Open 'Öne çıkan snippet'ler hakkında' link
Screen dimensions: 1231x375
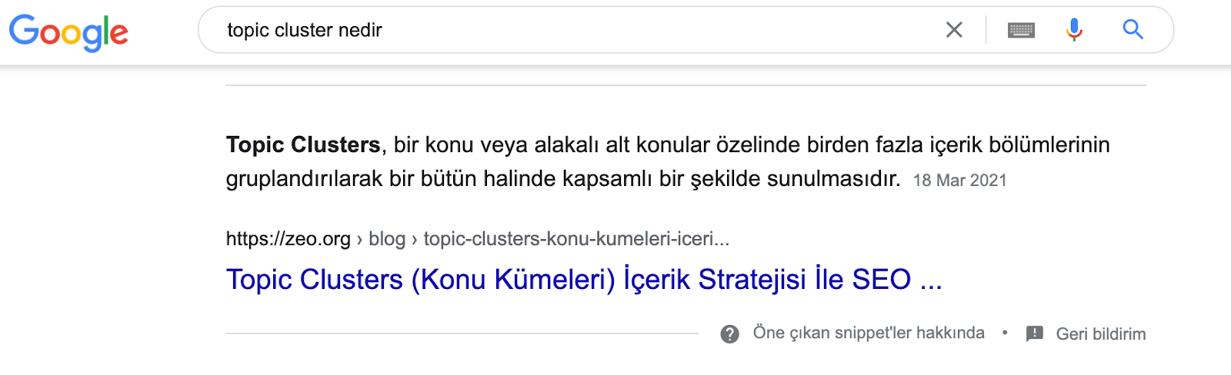pyautogui.click(x=869, y=333)
